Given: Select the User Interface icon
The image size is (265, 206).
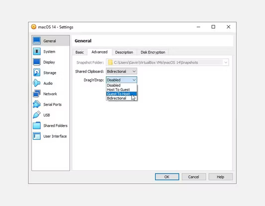Looking at the screenshot, I should [x=37, y=136].
